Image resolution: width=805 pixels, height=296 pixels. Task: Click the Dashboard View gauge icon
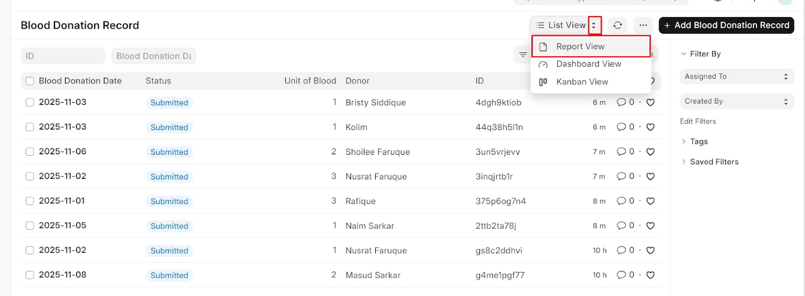coord(543,64)
